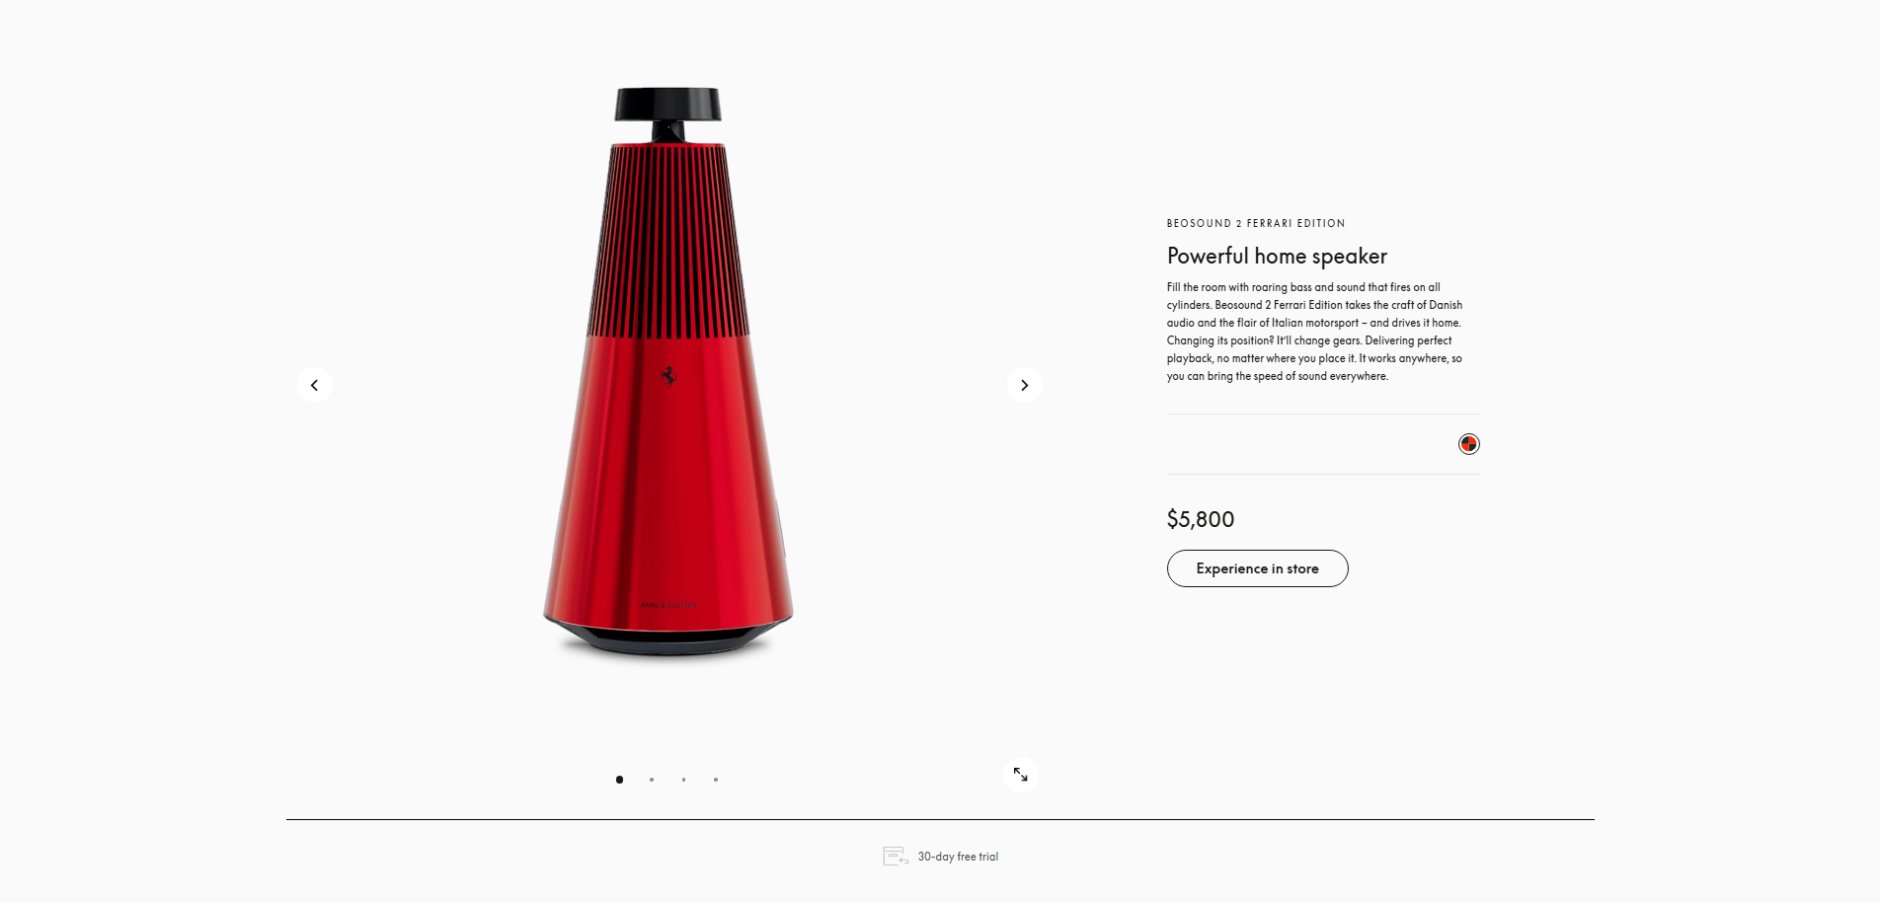
Task: Select the second carousel dot
Action: [x=652, y=780]
